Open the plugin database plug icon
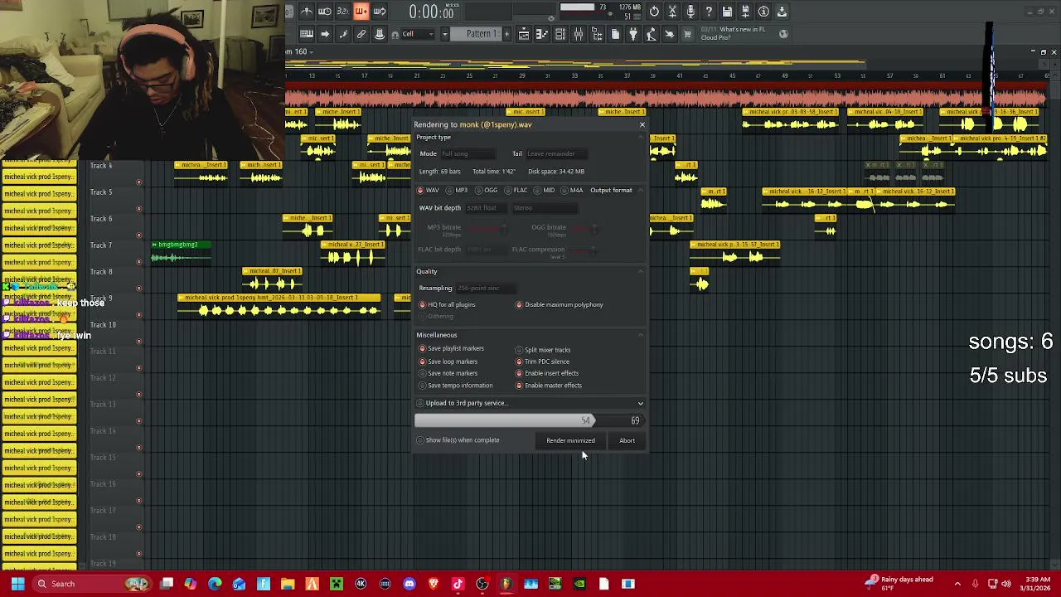The image size is (1061, 597). click(x=633, y=34)
